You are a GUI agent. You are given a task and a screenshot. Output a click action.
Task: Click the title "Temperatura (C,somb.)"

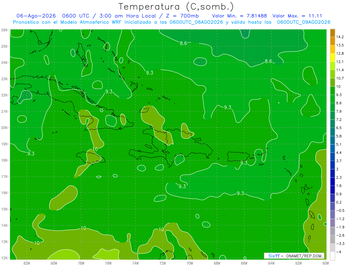pyautogui.click(x=176, y=6)
